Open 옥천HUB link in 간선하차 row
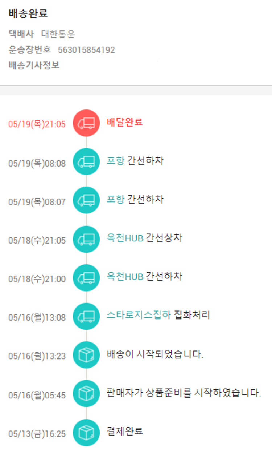Viewport: 272px width, 457px height. click(125, 277)
